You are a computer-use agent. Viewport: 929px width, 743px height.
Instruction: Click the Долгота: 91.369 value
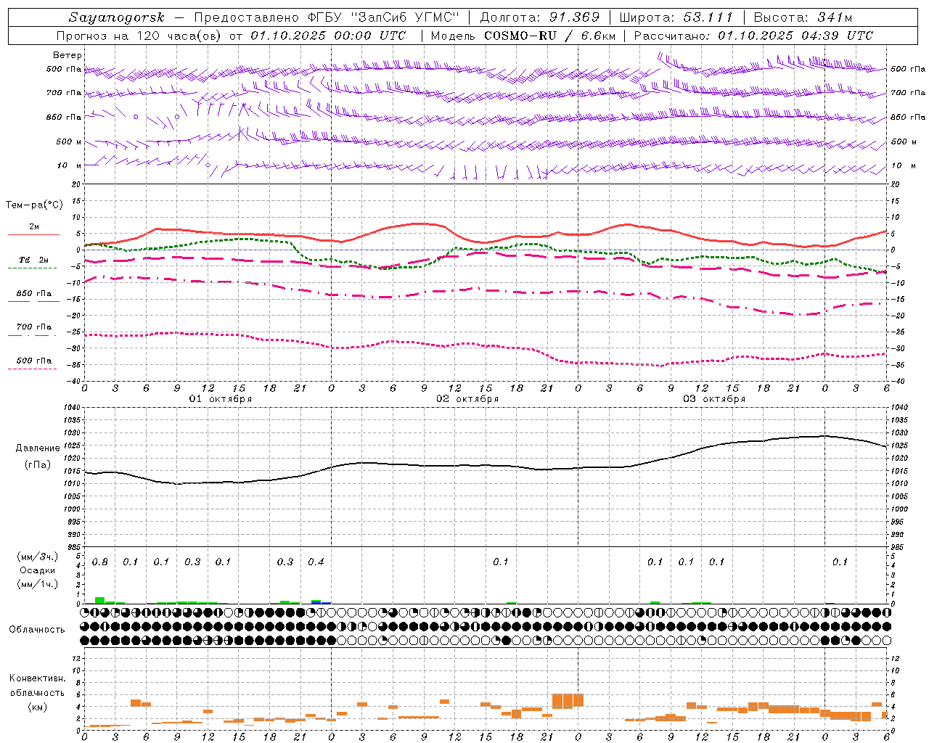[540, 17]
